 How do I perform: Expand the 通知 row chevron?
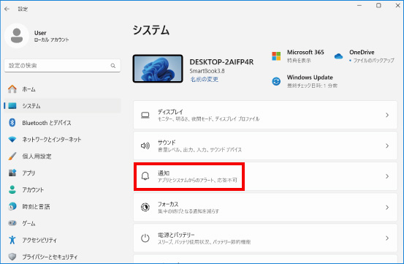[x=387, y=176]
